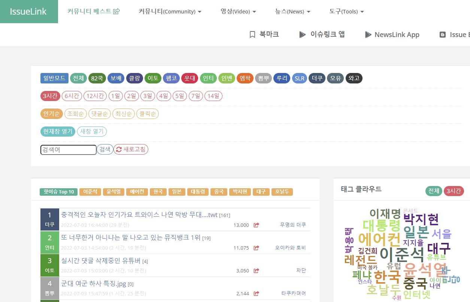Expand the 커뮤니티(Community) dropdown menu
The height and width of the screenshot is (302, 470).
pos(170,11)
